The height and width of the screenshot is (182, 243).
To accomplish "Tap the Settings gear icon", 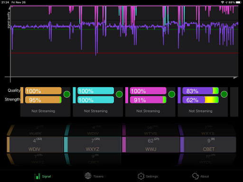I will tap(141, 176).
